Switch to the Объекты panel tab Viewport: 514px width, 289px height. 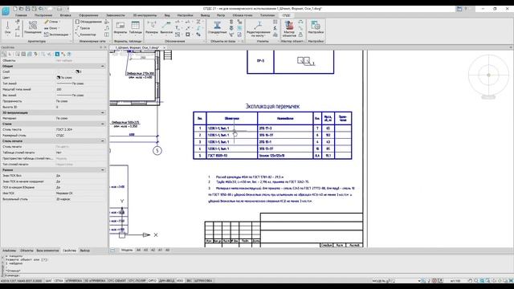(x=27, y=250)
